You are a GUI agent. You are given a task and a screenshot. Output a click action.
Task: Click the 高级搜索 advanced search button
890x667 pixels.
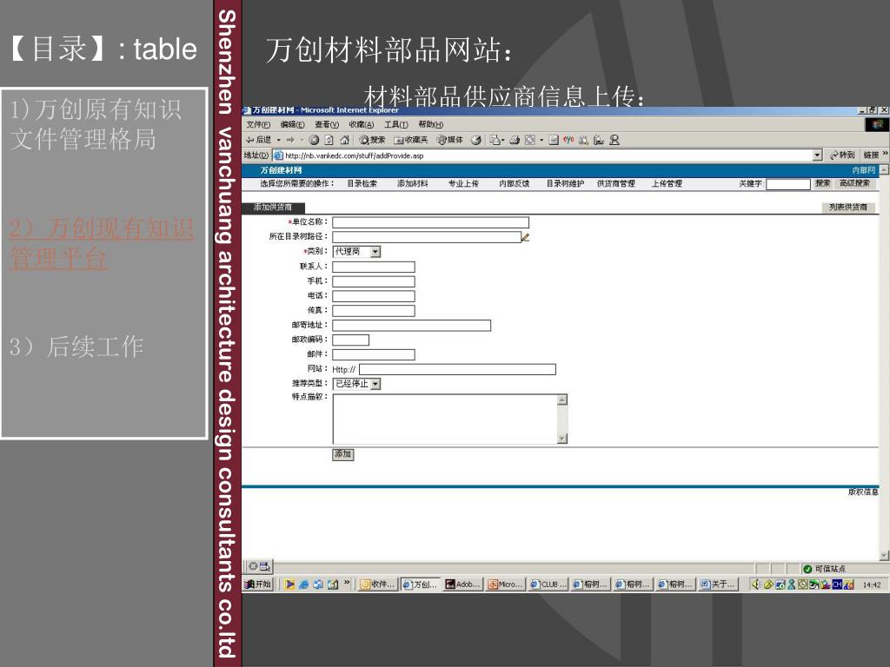[854, 183]
